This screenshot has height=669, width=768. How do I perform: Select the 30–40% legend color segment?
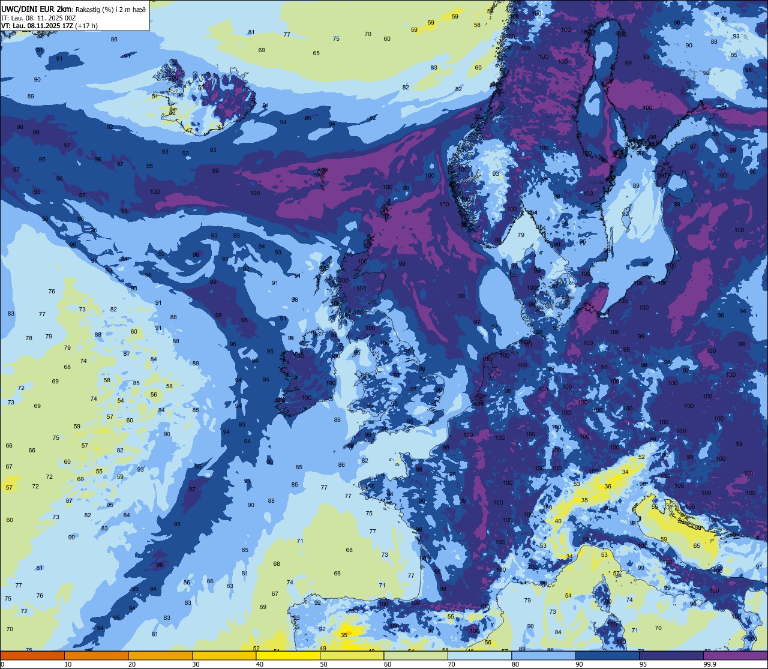224,655
